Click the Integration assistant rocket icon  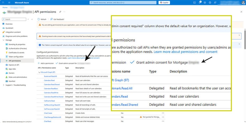pyautogui.click(x=3, y=32)
